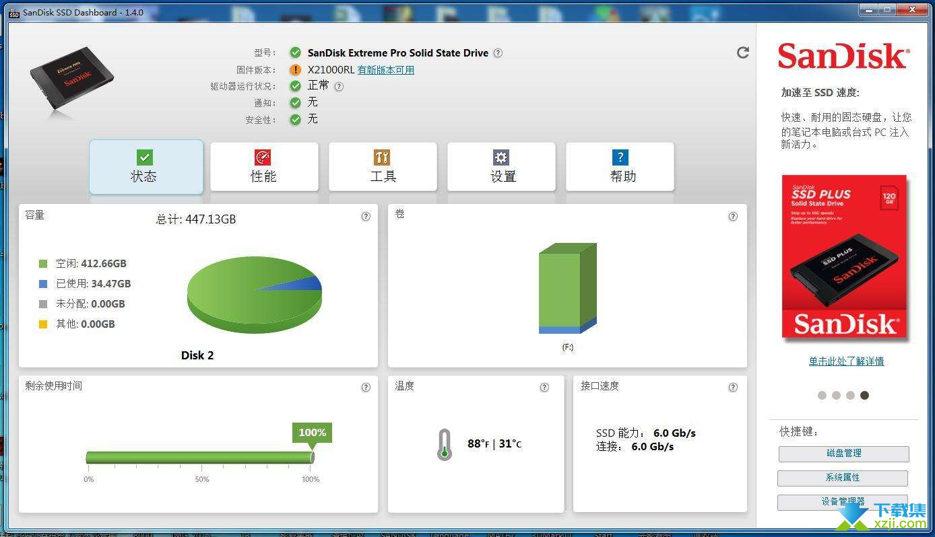Open the 性能 tab
This screenshot has width=935, height=537.
coord(264,167)
